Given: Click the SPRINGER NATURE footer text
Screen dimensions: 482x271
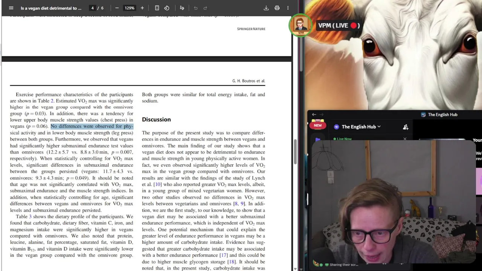Looking at the screenshot, I should coord(251,29).
